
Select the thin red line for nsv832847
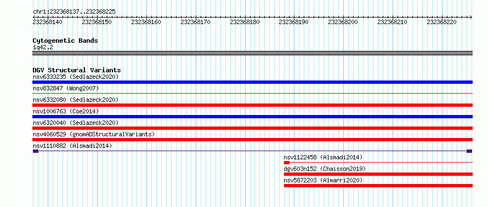pos(252,93)
